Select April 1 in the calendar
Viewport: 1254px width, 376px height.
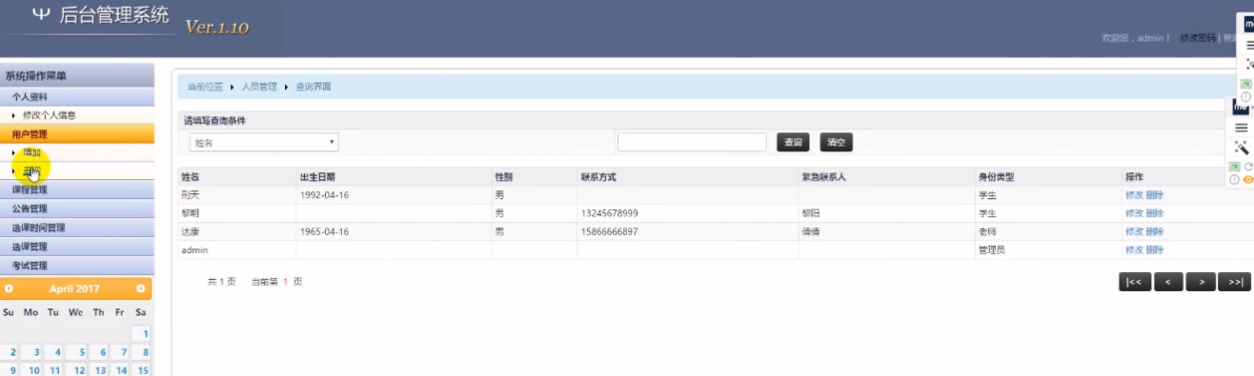tap(141, 334)
